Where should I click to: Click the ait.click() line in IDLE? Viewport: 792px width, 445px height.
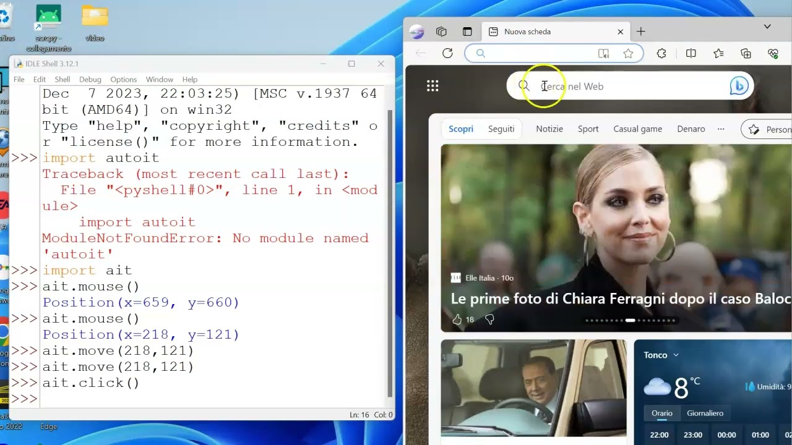click(91, 383)
